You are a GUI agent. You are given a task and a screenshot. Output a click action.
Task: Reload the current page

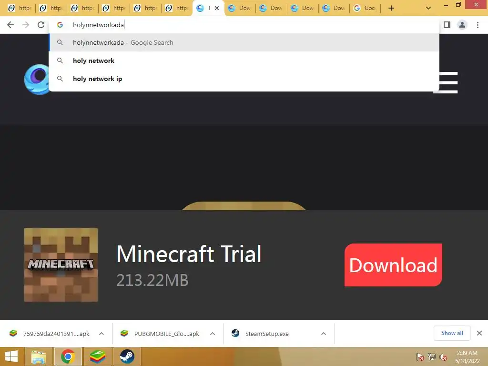41,25
